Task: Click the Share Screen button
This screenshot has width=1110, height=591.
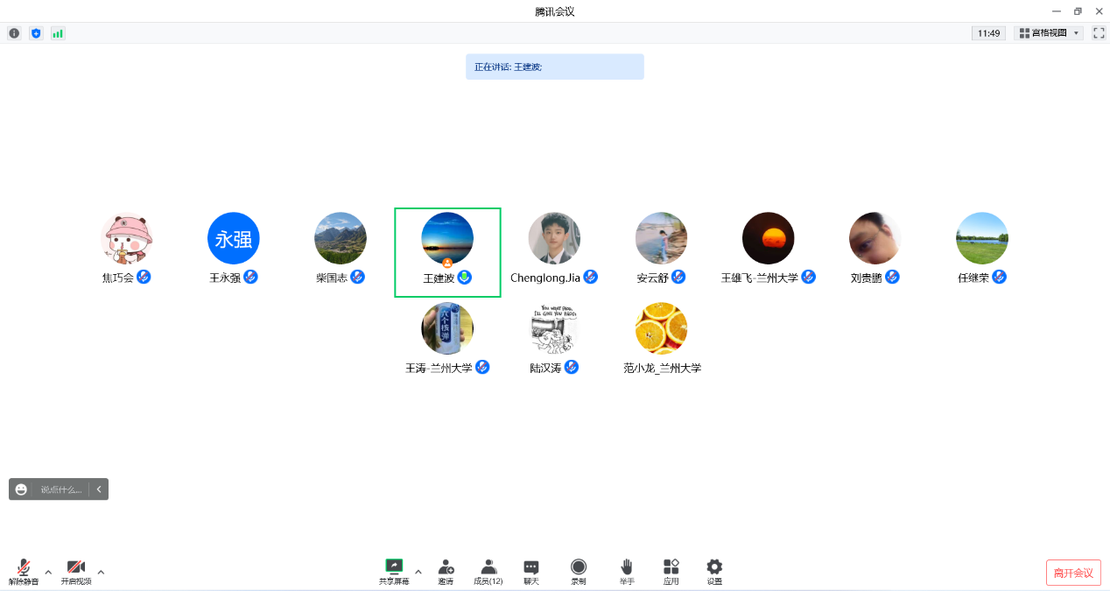Action: (x=394, y=571)
